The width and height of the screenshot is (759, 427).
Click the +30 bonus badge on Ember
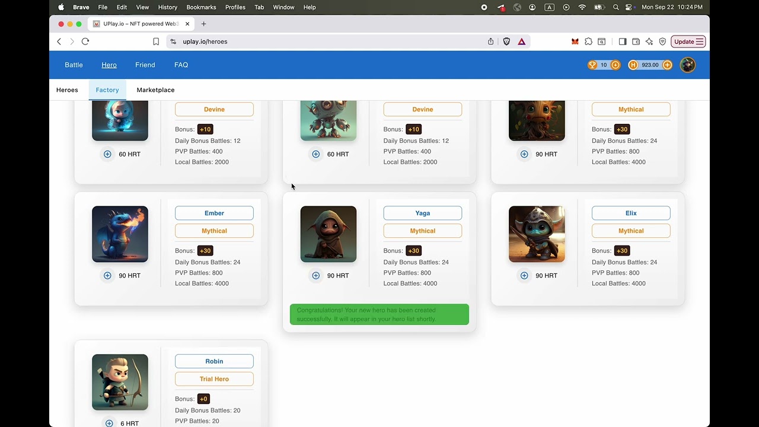[x=205, y=251]
